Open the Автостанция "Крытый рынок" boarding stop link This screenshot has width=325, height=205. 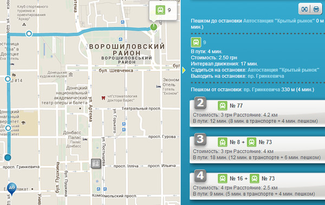(283, 70)
